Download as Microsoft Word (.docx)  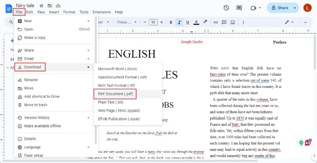(x=128, y=69)
